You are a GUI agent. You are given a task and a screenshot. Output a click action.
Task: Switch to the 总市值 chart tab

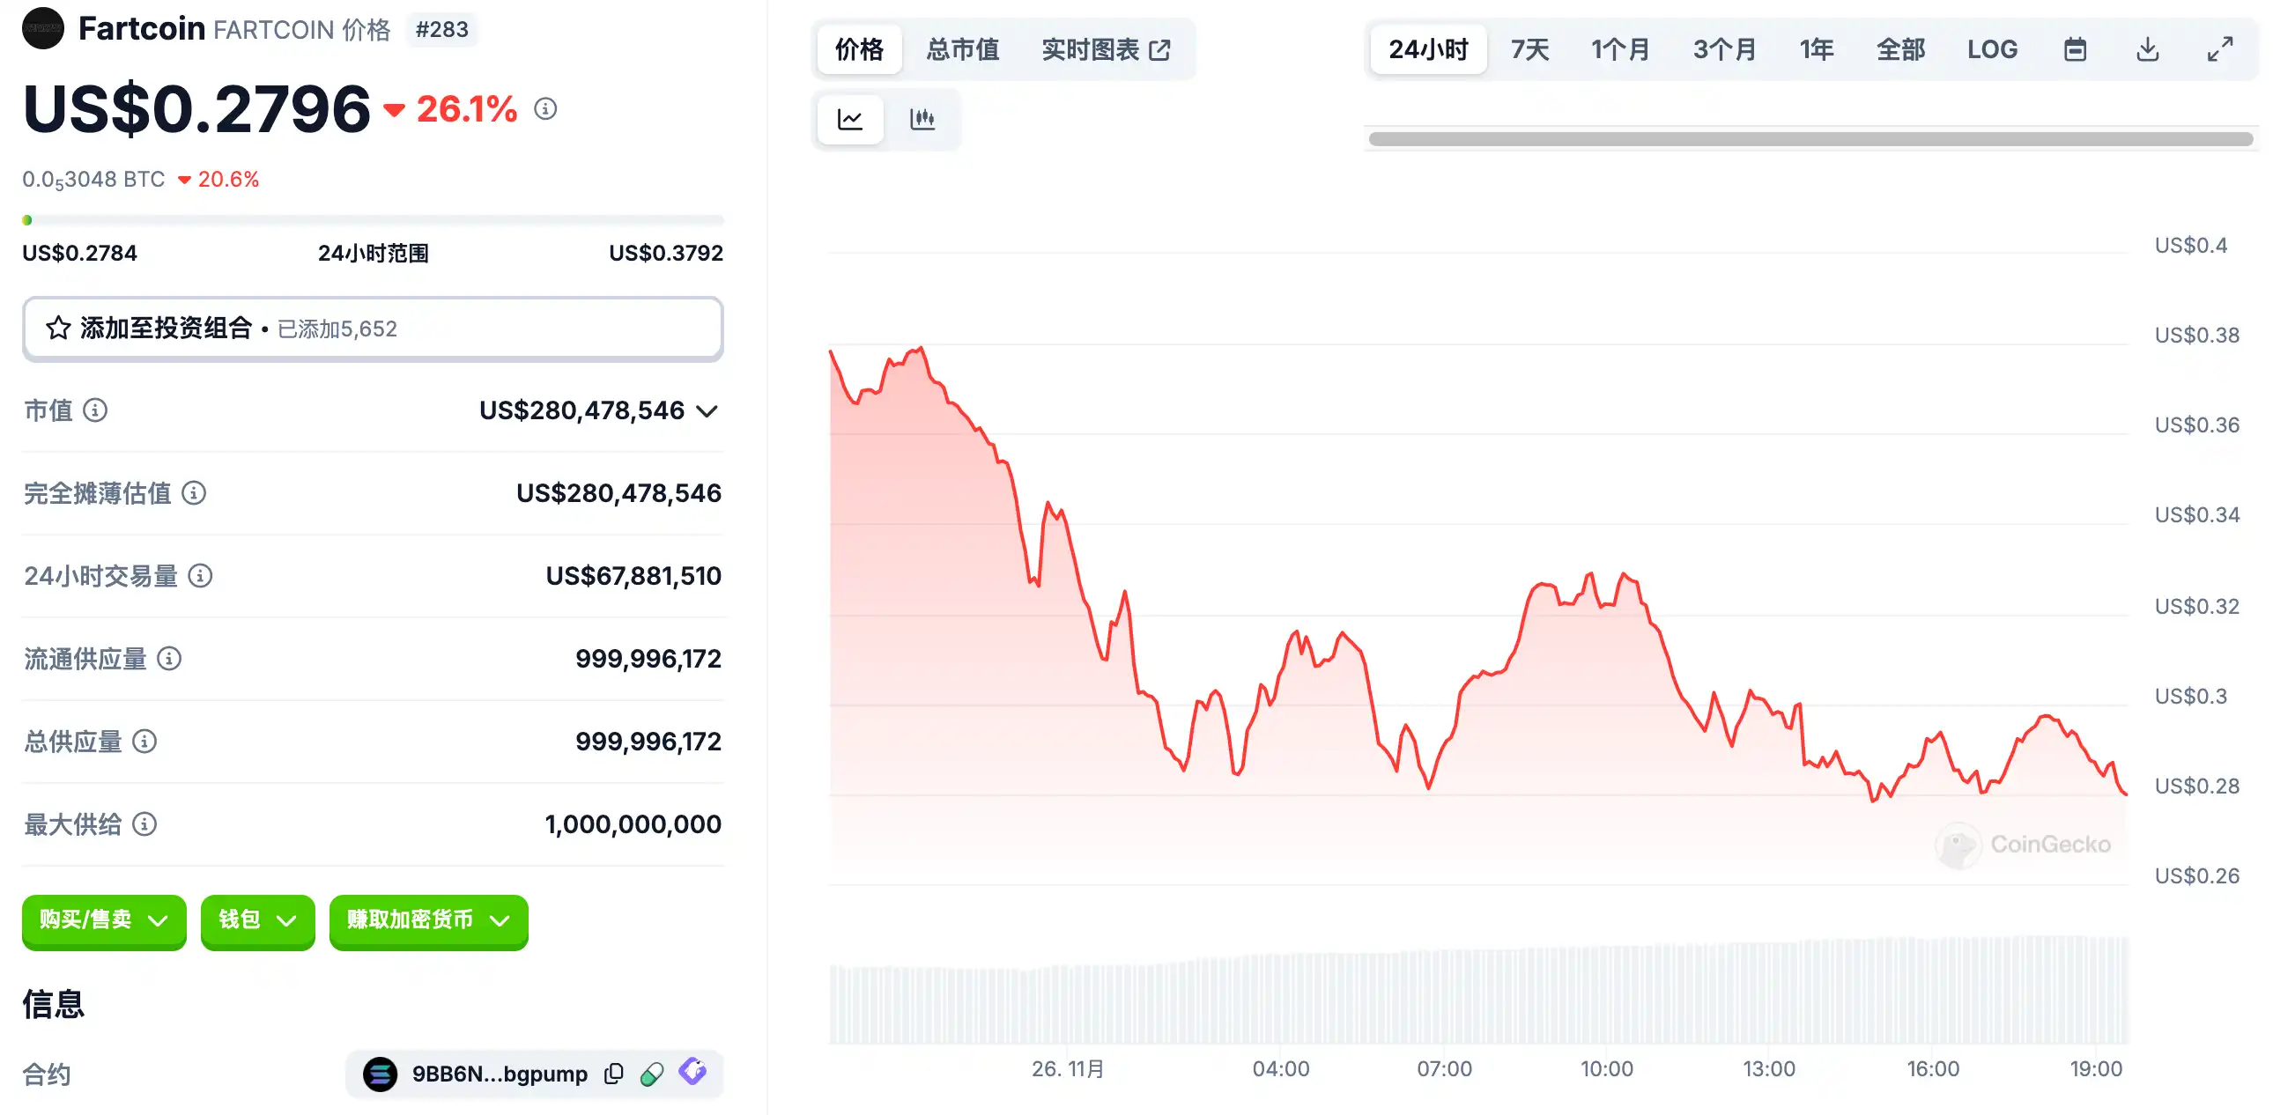[x=962, y=49]
